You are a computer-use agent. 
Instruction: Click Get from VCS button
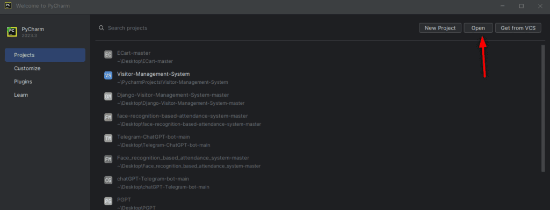point(518,28)
